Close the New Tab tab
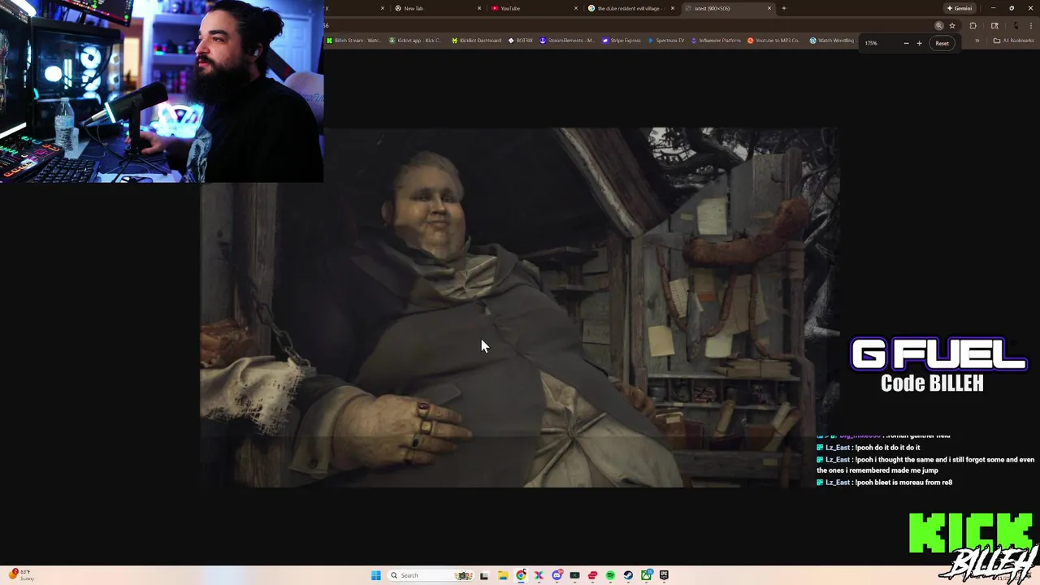The image size is (1040, 585). click(479, 8)
